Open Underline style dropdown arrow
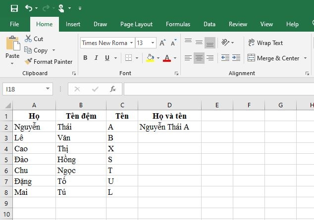The image size is (314, 220). pyautogui.click(x=115, y=58)
